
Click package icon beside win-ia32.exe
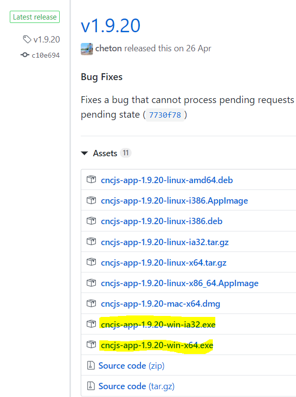[x=91, y=324]
